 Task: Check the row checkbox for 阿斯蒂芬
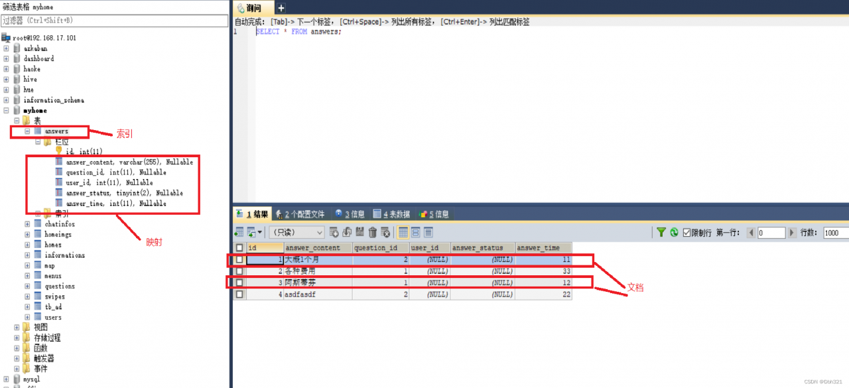point(239,283)
